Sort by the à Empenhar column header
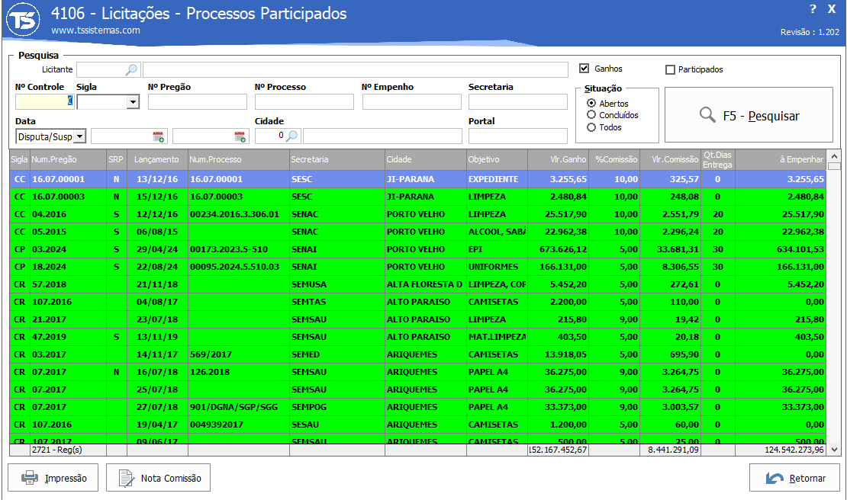 click(781, 160)
